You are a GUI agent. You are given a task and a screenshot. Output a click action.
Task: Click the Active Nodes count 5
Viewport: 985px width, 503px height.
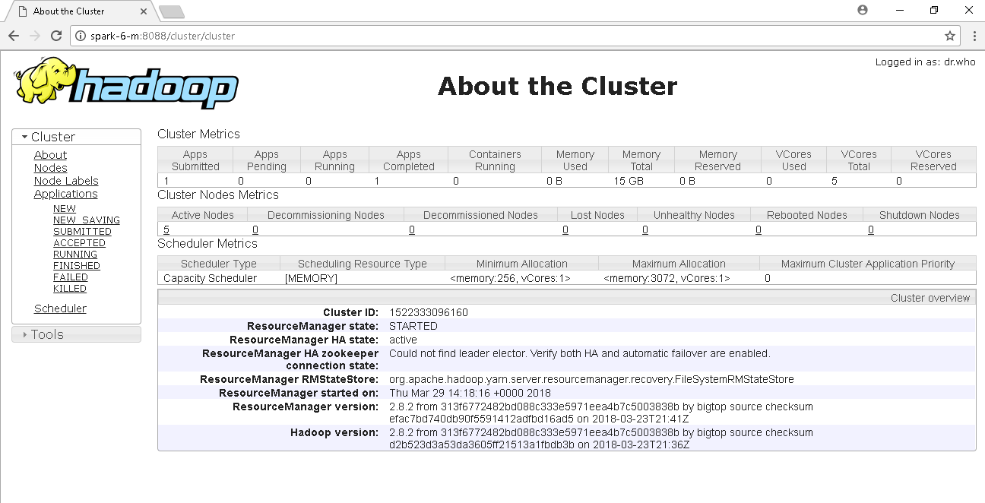(x=166, y=229)
